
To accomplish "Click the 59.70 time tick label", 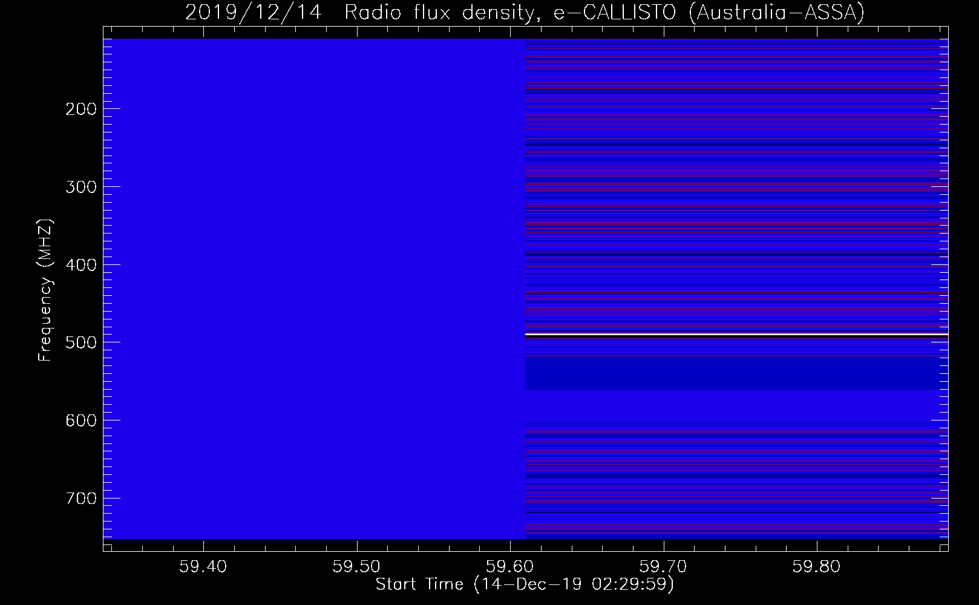I will click(x=664, y=566).
